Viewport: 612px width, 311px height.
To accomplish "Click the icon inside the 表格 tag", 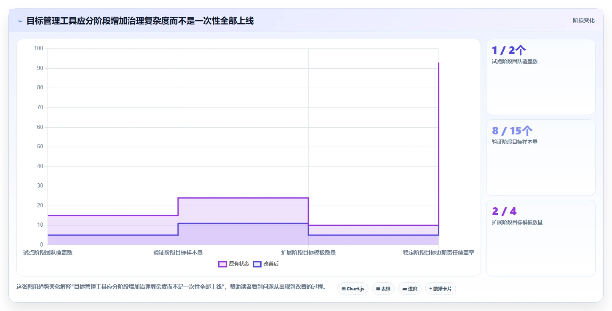I will click(378, 289).
